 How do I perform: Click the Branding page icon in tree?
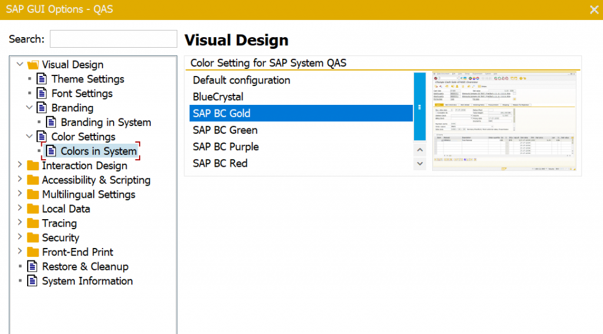pyautogui.click(x=41, y=108)
